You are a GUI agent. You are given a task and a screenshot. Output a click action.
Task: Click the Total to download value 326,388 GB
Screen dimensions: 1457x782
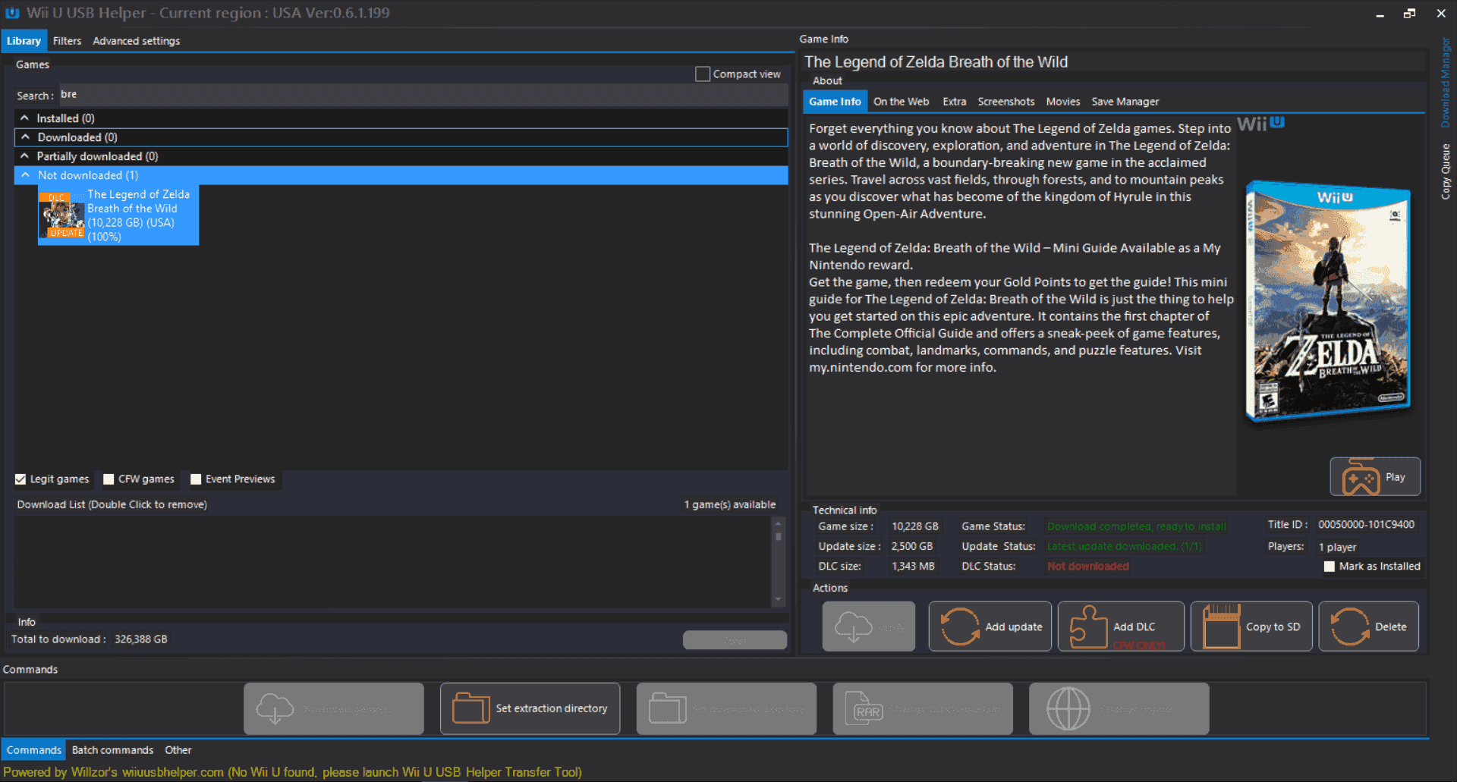(x=141, y=639)
